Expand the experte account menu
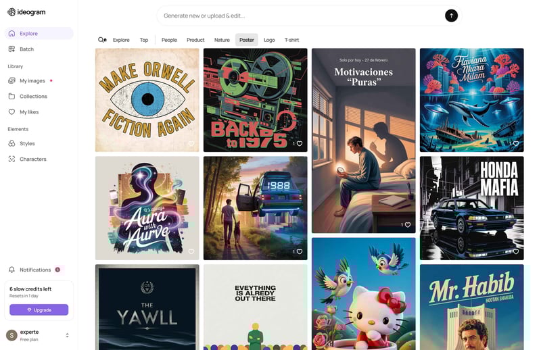Image resolution: width=541 pixels, height=350 pixels. 67,335
